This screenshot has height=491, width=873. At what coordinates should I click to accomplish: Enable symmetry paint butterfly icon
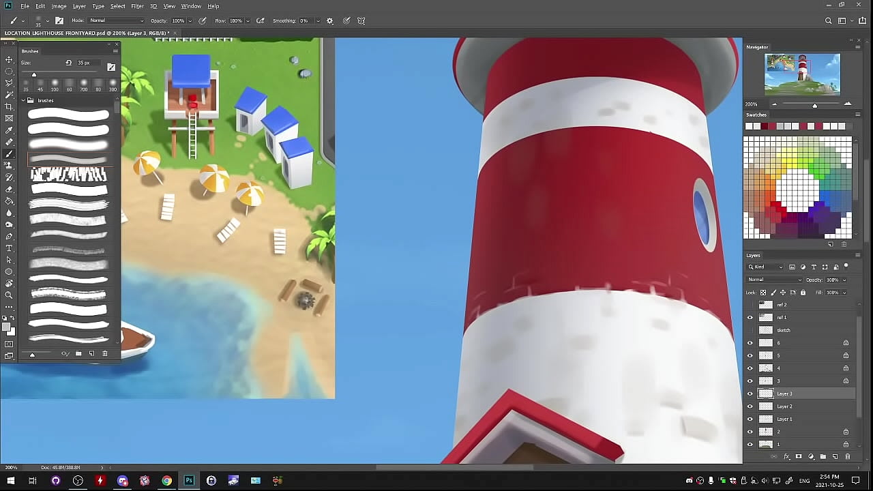(x=361, y=21)
